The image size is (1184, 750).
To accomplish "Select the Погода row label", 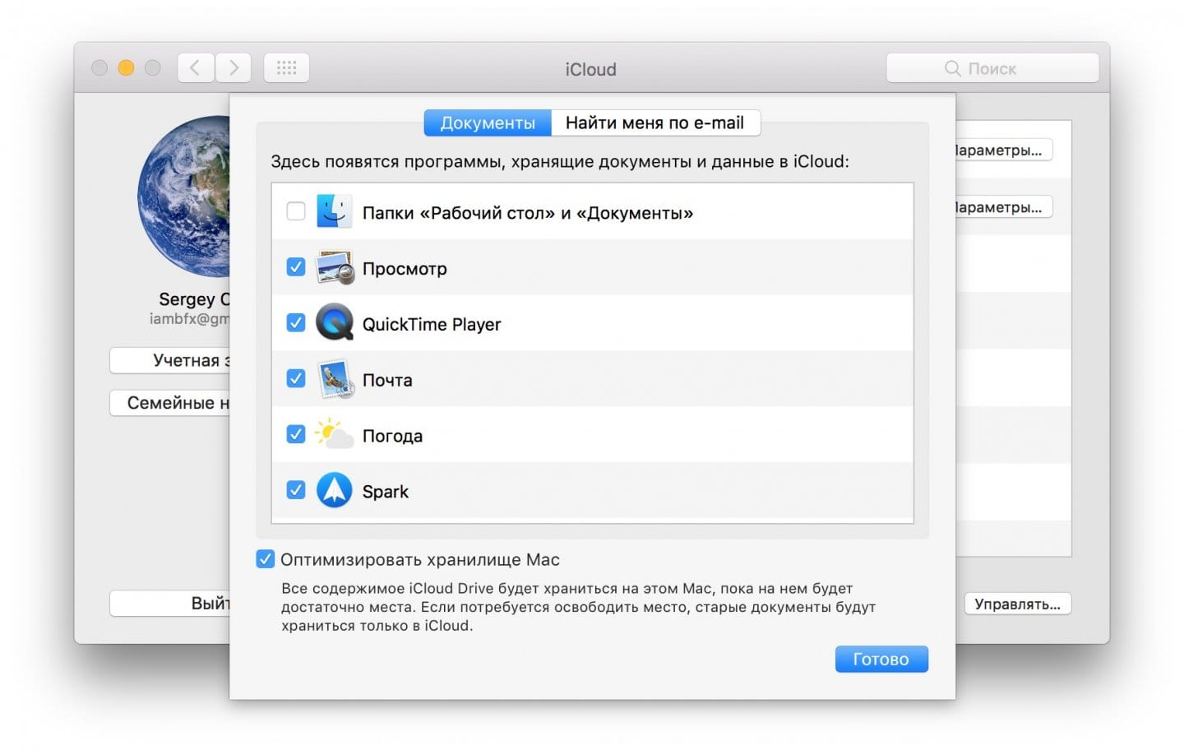I will [392, 436].
